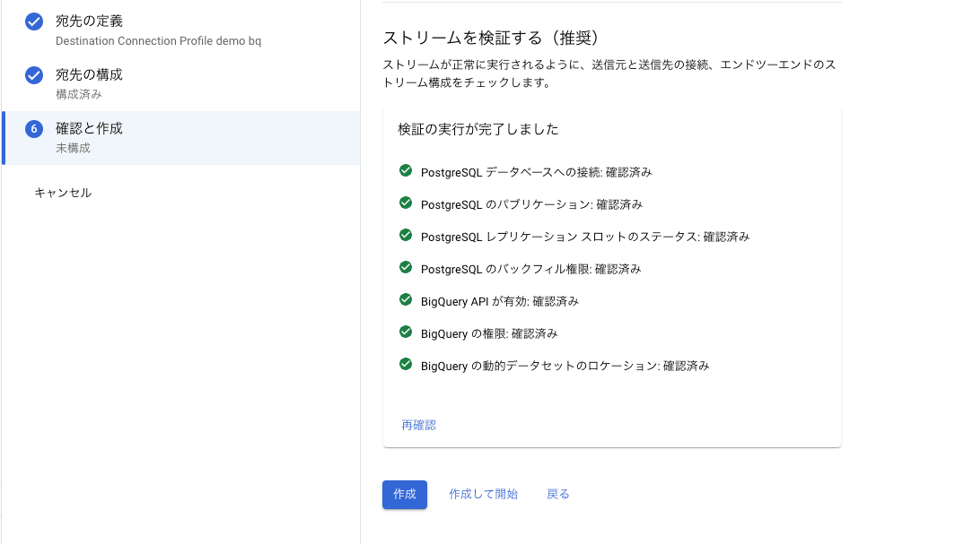This screenshot has height=544, width=964.
Task: Click the green check for PostgreSQL のパブリケーション
Action: click(x=406, y=203)
